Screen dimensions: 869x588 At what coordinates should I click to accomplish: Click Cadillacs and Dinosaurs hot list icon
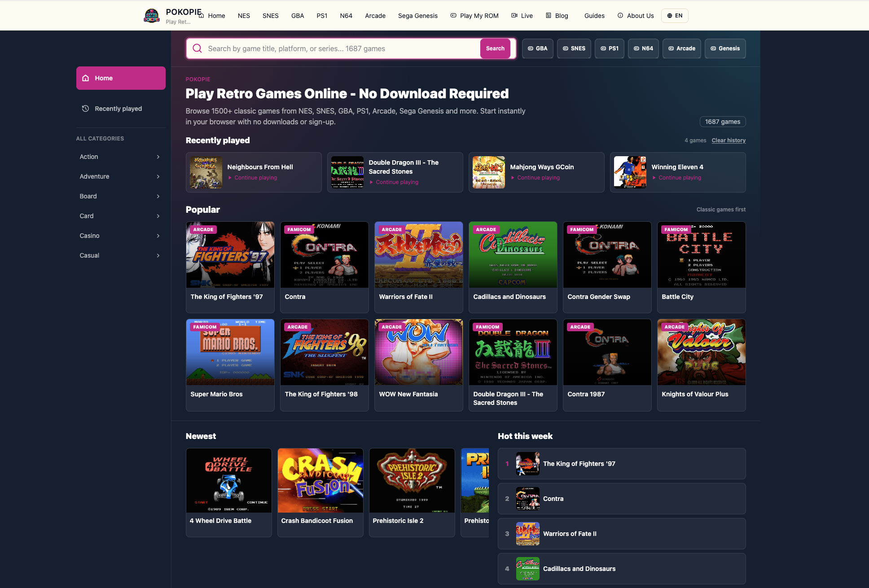tap(528, 569)
